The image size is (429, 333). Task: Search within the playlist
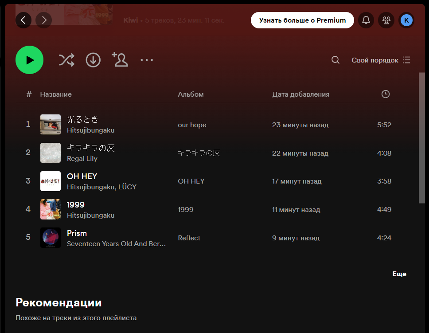(x=335, y=60)
